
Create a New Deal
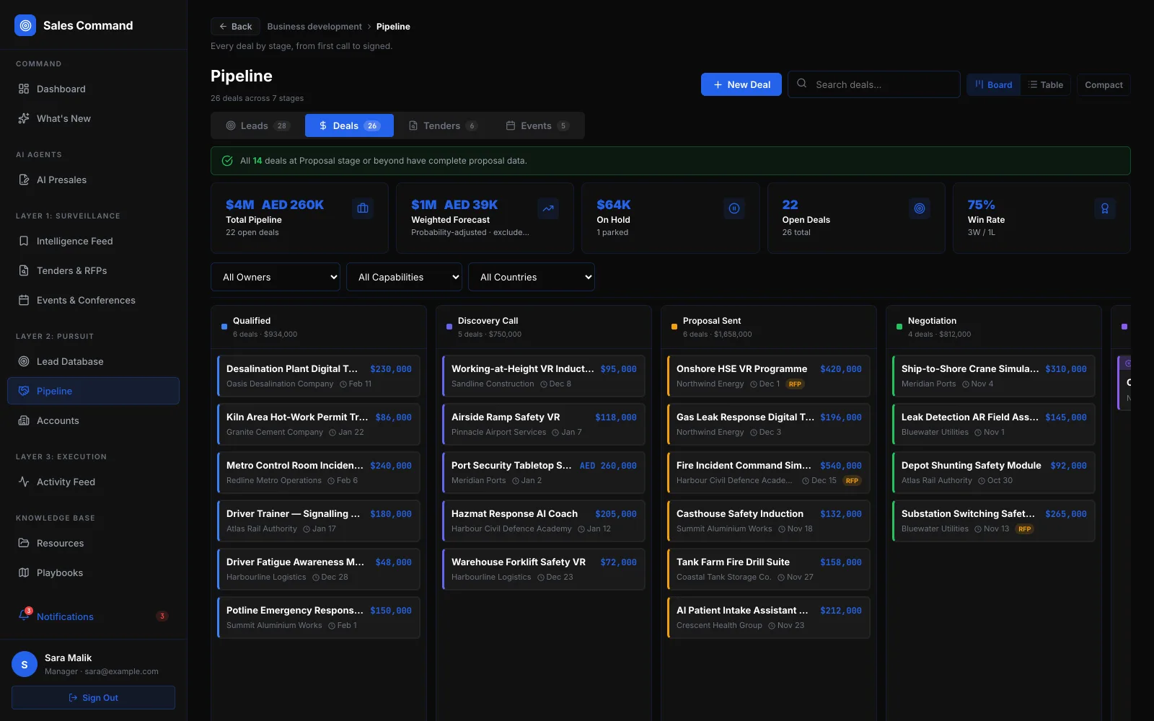741,84
